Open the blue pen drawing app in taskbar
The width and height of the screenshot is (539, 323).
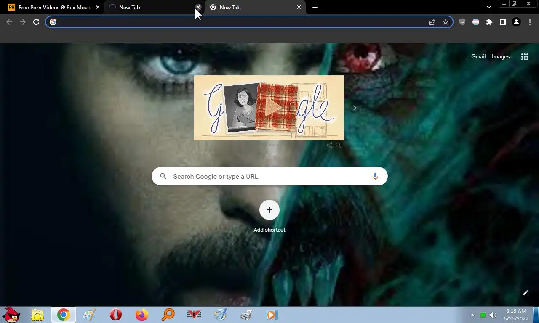[x=220, y=315]
